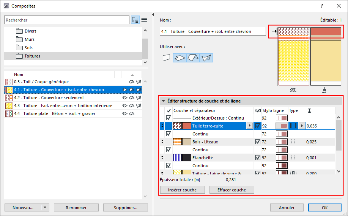Click Type icon for Etanchéité layer
This screenshot has height=216, width=348.
coord(293,158)
